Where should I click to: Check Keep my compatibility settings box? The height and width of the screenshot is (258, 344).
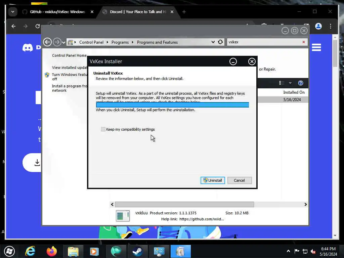(x=103, y=129)
